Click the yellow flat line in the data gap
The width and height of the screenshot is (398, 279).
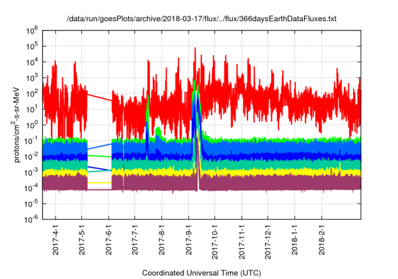99,182
